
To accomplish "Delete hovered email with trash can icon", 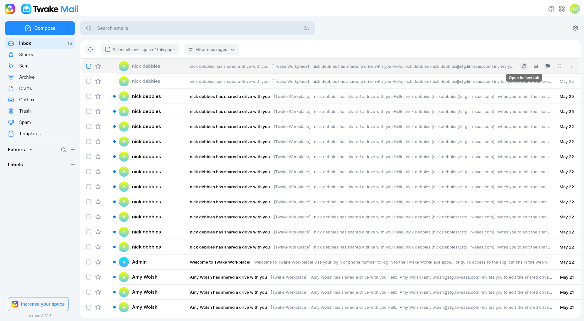I will [559, 66].
